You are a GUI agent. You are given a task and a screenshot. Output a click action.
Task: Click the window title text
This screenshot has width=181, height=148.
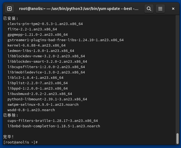(79, 9)
